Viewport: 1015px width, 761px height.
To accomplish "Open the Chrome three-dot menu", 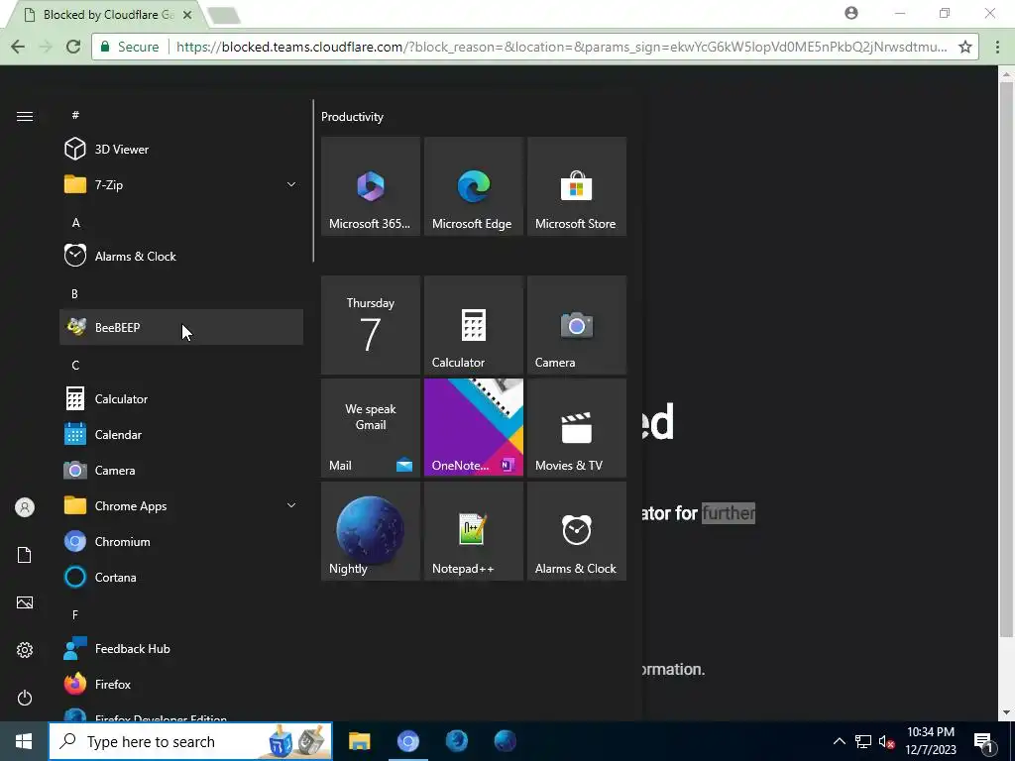I will pyautogui.click(x=997, y=47).
